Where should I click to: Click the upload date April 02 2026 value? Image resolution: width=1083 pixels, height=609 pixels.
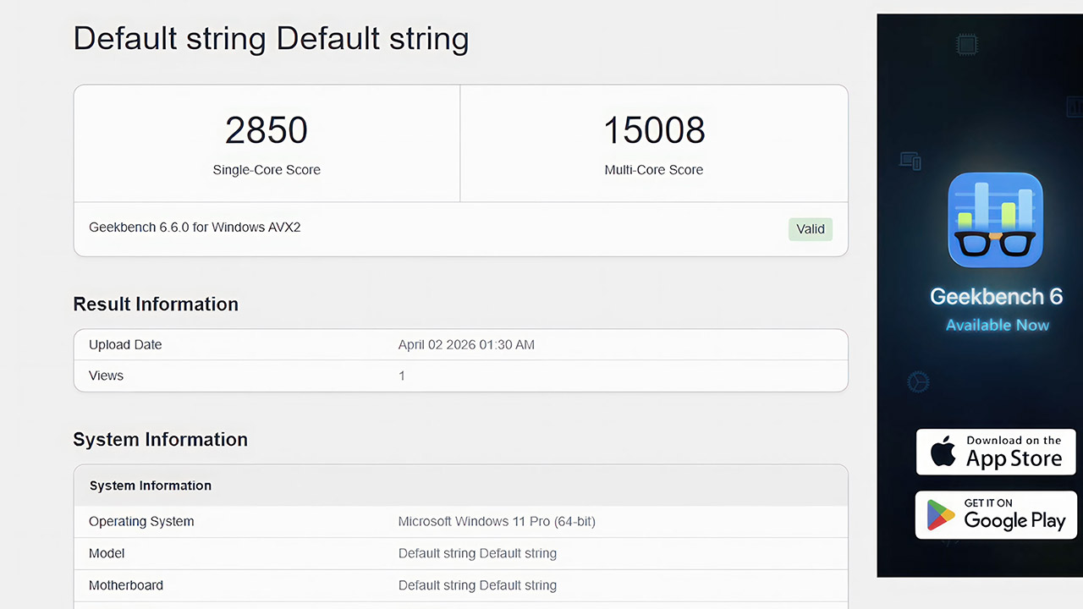click(x=466, y=345)
